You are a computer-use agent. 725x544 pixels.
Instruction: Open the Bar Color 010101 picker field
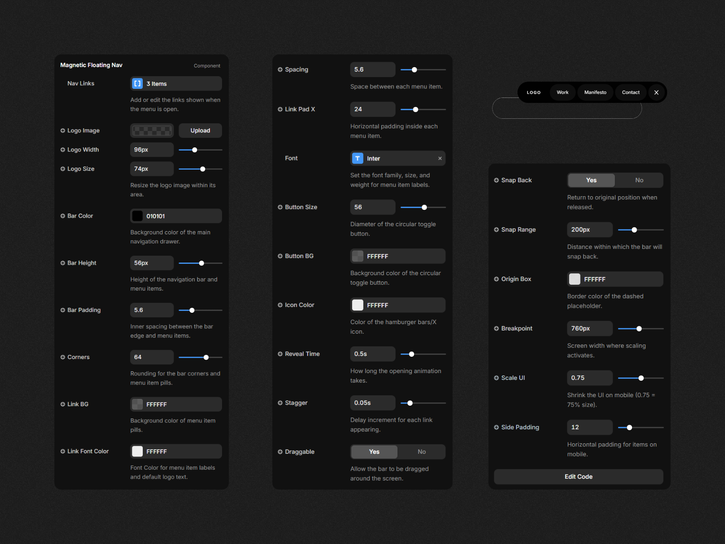181,216
